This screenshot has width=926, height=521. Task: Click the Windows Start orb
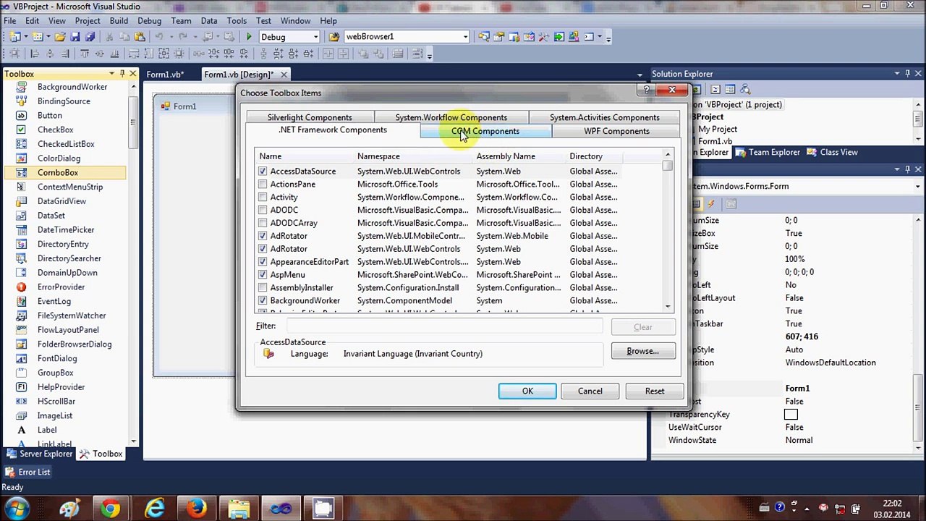pos(16,508)
